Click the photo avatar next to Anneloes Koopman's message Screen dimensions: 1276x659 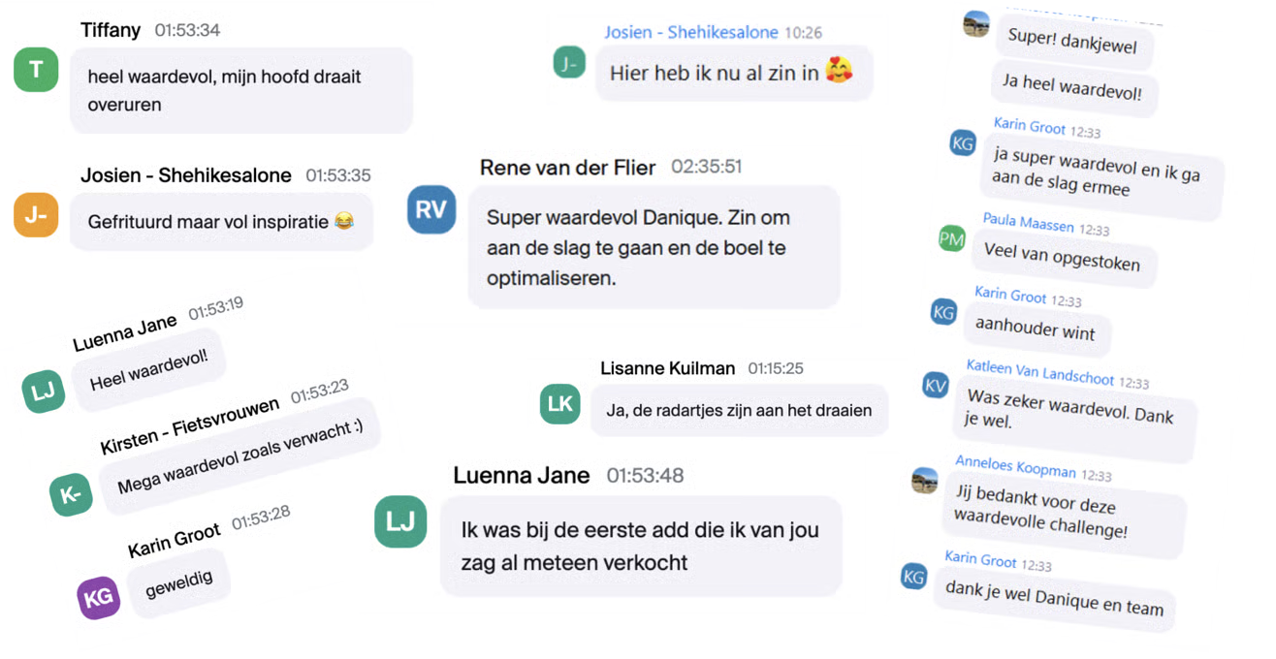pos(925,479)
